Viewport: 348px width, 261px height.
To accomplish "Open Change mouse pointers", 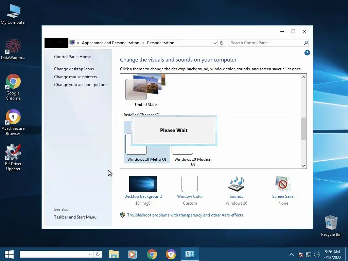I will click(x=75, y=76).
